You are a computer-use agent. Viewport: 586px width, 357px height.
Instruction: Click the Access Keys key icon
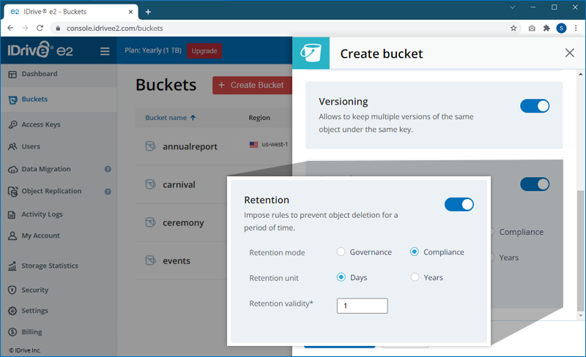tap(12, 124)
